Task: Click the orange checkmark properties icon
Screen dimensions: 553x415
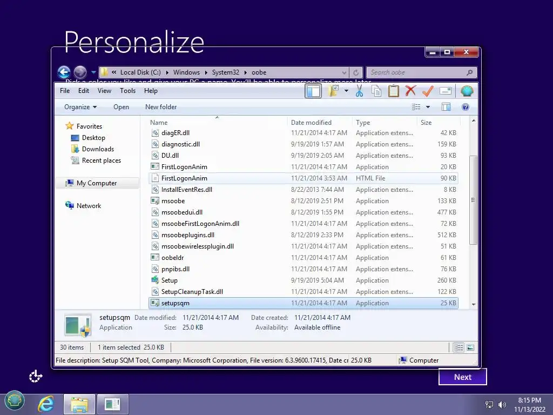Action: [x=428, y=91]
